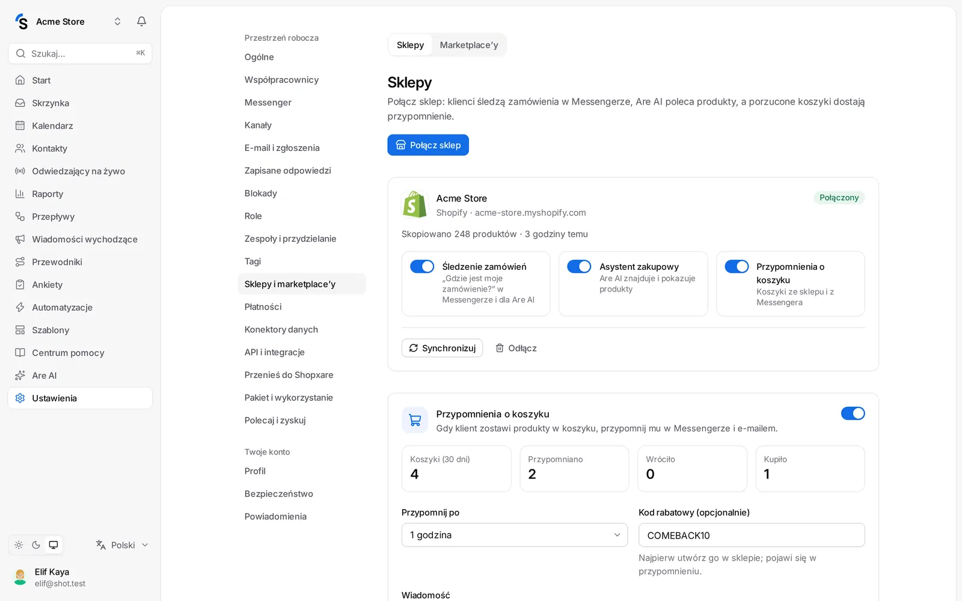Image resolution: width=962 pixels, height=601 pixels.
Task: Click Kontakty people icon
Action: coord(20,148)
